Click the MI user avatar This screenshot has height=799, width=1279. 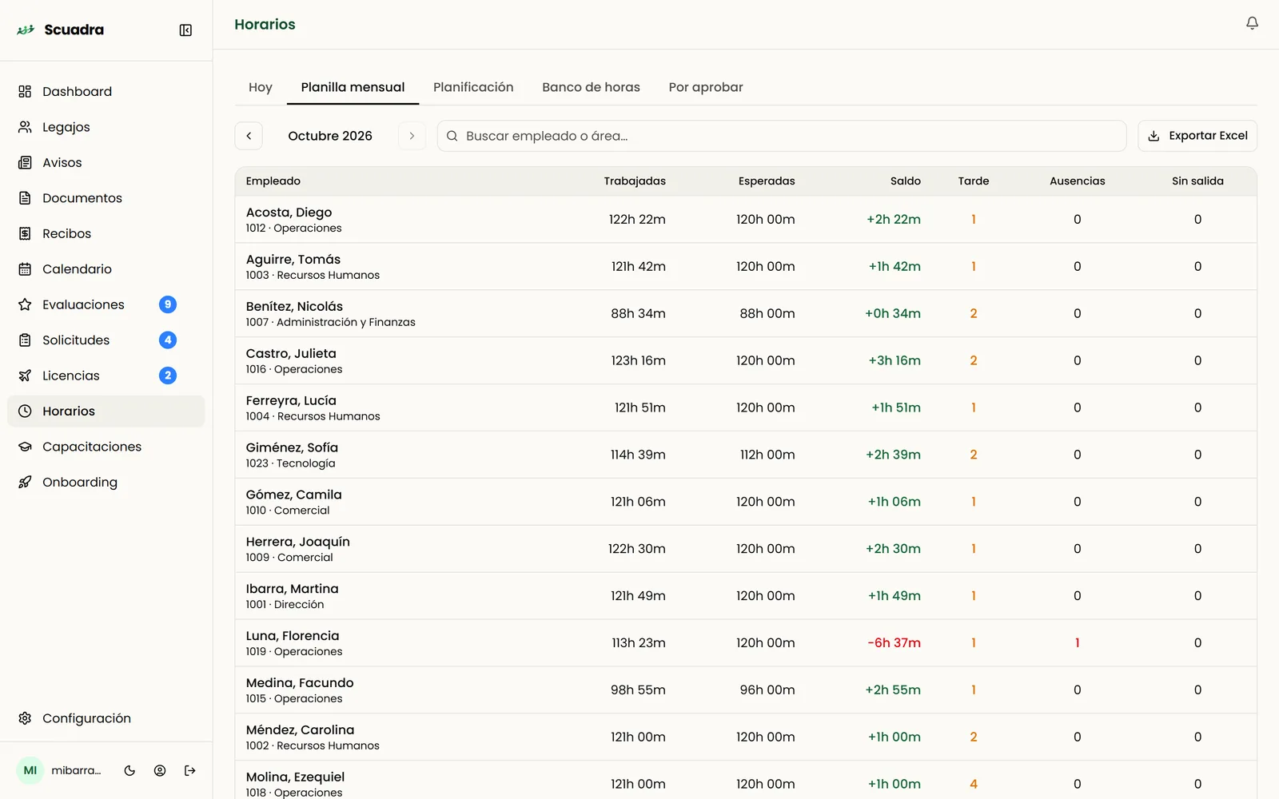pyautogui.click(x=30, y=771)
